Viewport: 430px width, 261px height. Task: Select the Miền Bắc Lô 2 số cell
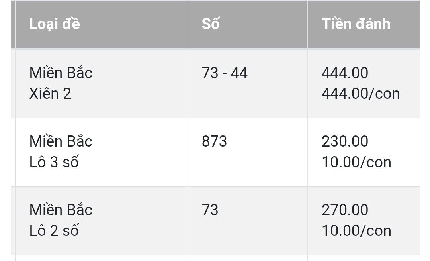point(102,221)
